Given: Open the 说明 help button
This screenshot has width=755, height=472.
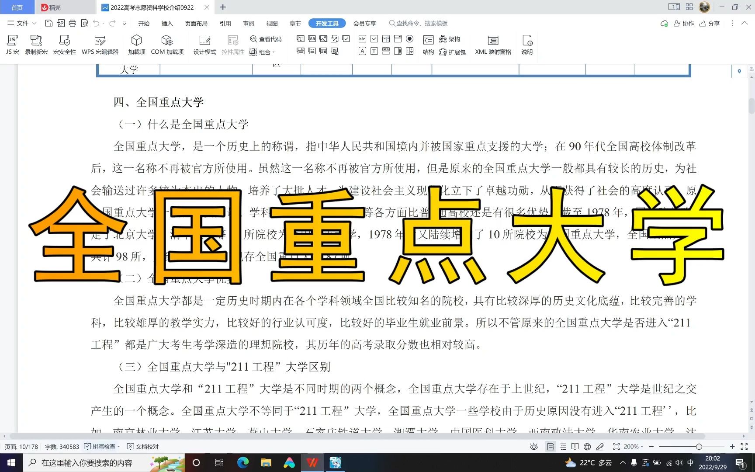Looking at the screenshot, I should [527, 45].
